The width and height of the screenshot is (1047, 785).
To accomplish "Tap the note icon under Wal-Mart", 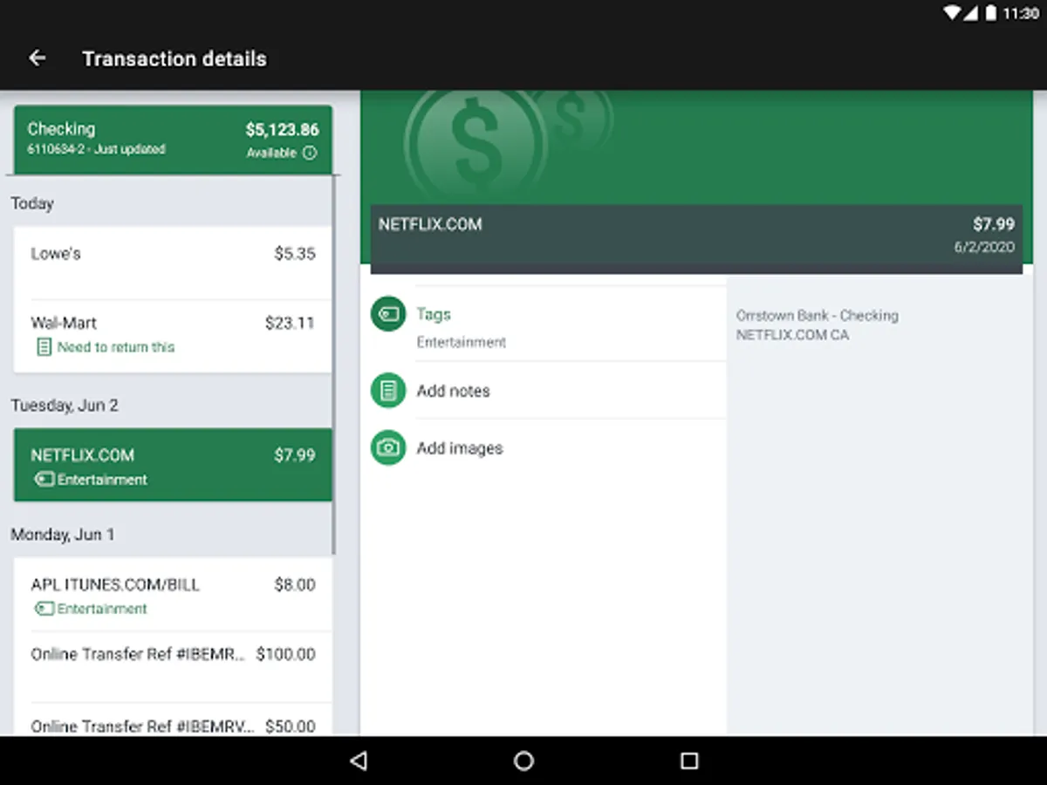I will [x=43, y=347].
